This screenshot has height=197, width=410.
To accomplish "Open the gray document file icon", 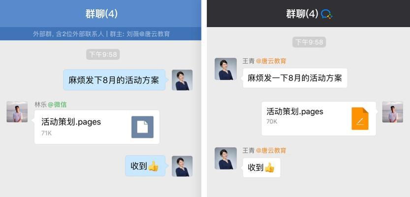I will [x=142, y=127].
